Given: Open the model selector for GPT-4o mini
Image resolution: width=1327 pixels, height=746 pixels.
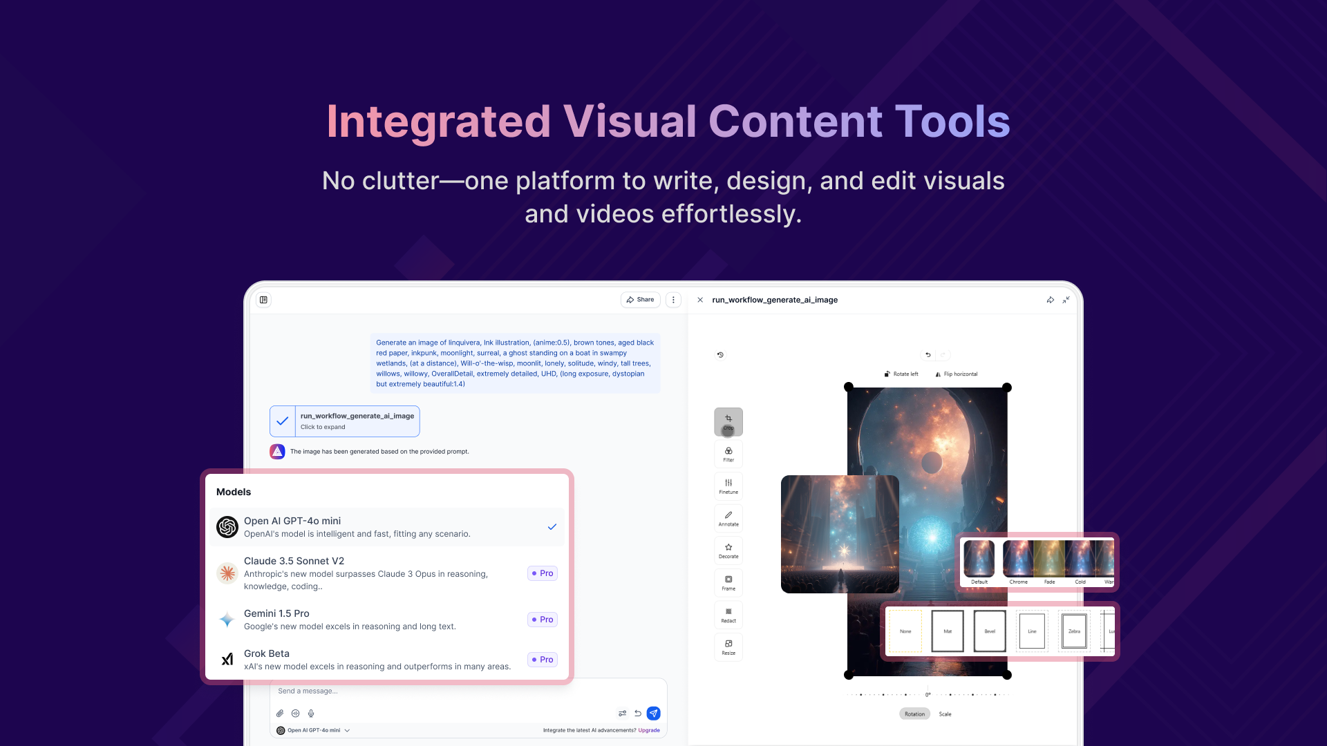Looking at the screenshot, I should [313, 730].
